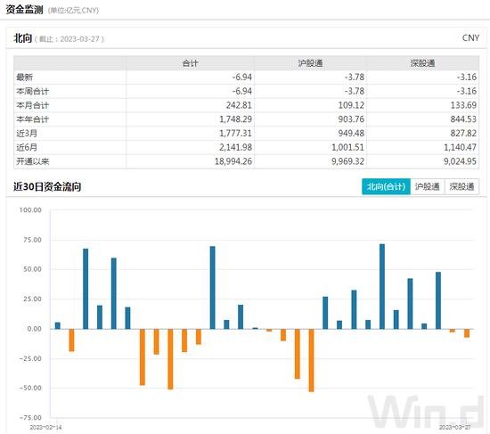Image resolution: width=490 pixels, height=434 pixels.
Task: Click the 资金监测 section title
Action: (x=24, y=10)
